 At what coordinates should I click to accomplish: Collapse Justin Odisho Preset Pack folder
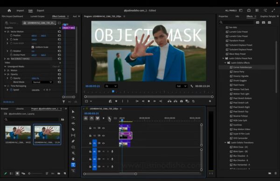(223, 58)
